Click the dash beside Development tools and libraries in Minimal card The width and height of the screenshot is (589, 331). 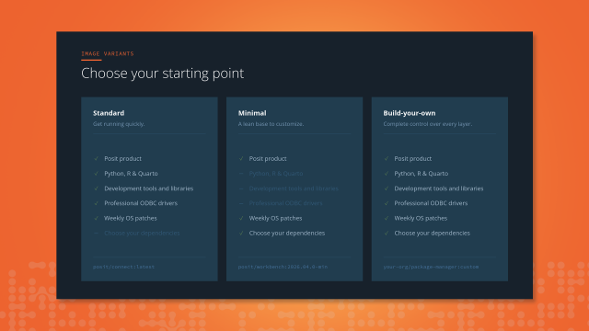click(241, 188)
